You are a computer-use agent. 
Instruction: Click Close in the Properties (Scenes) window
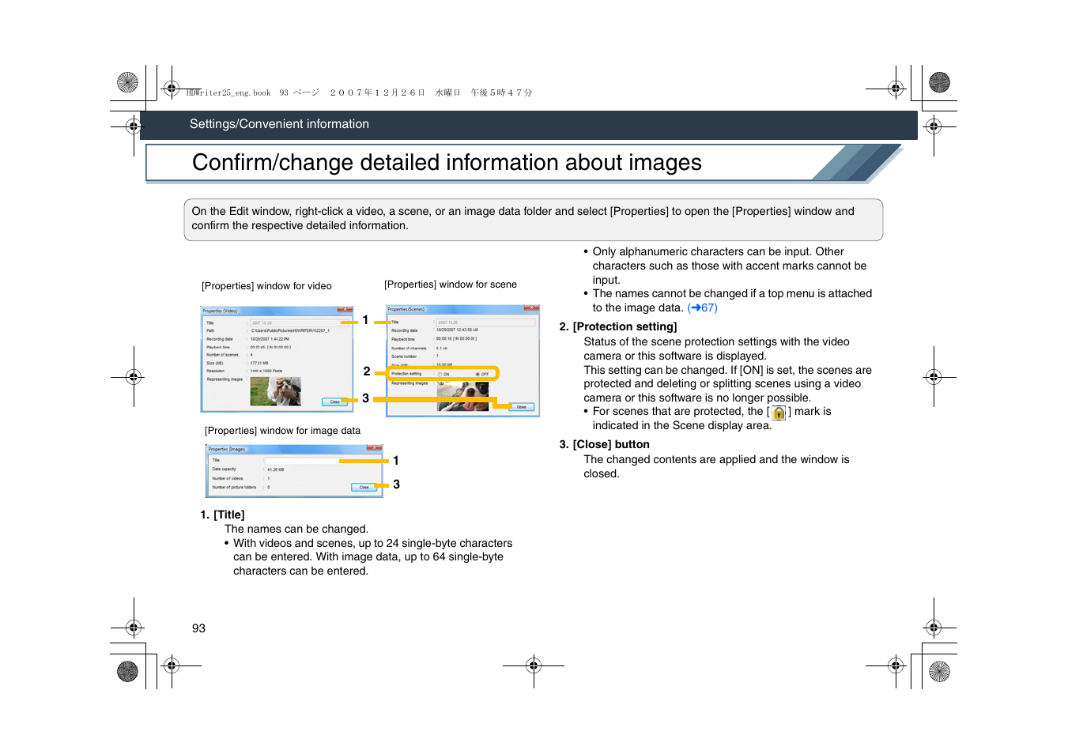(521, 406)
